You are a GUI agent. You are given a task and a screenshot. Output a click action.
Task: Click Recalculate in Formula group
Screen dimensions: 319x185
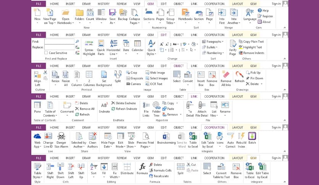tap(159, 176)
